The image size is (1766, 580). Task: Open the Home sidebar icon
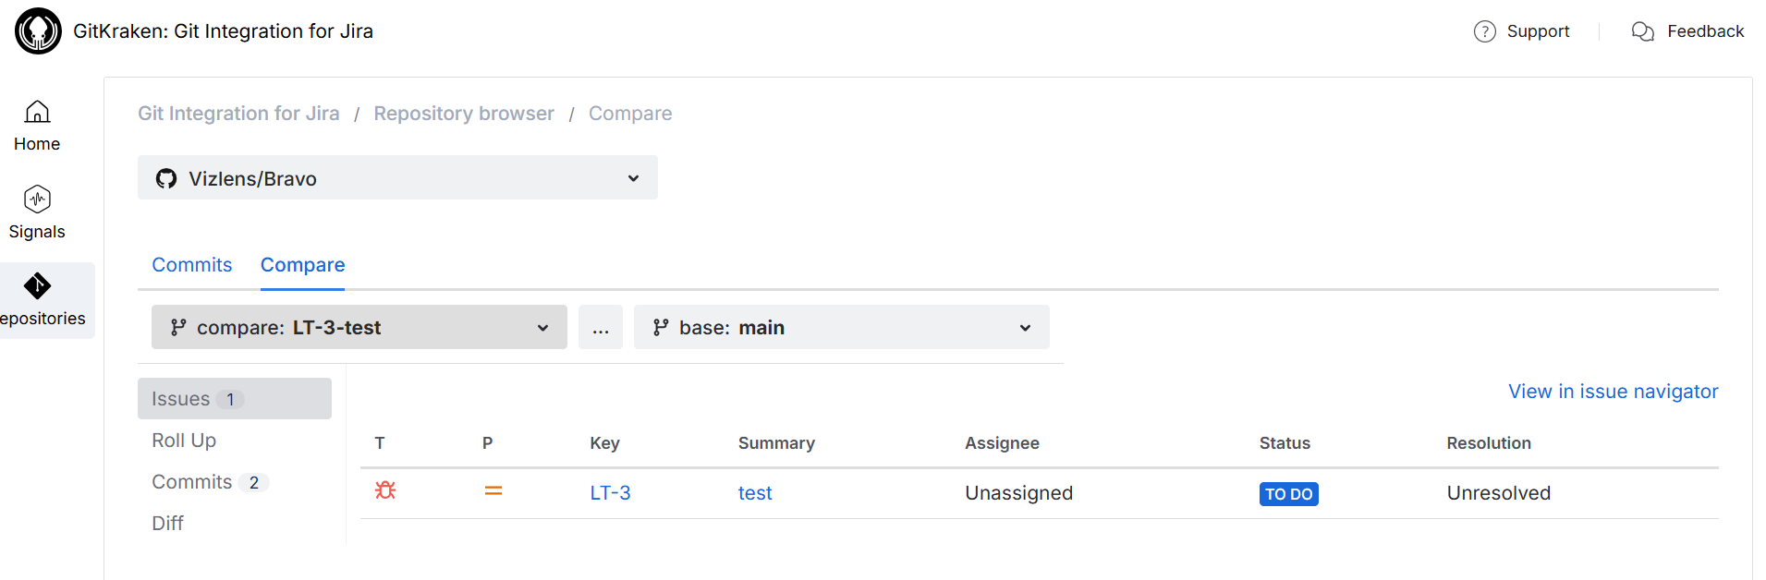37,113
